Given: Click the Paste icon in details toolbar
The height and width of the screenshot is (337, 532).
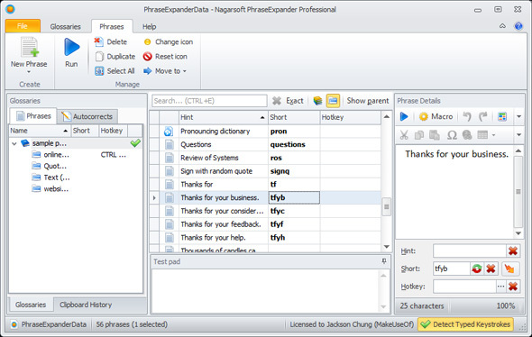Looking at the screenshot, I should 435,135.
